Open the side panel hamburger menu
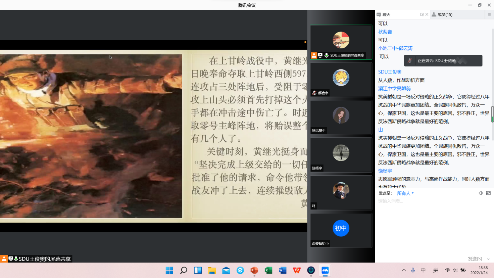This screenshot has height=278, width=494. [489, 14]
